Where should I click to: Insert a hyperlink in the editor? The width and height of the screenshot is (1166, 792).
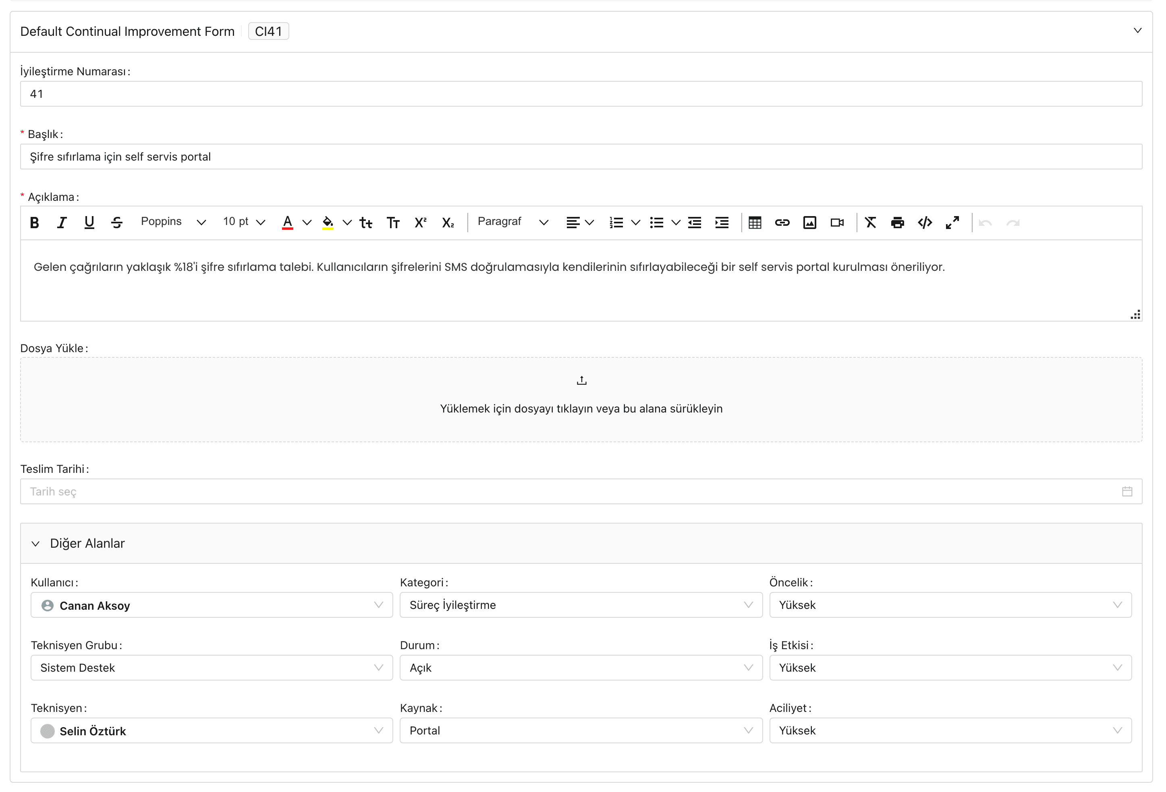(x=782, y=223)
